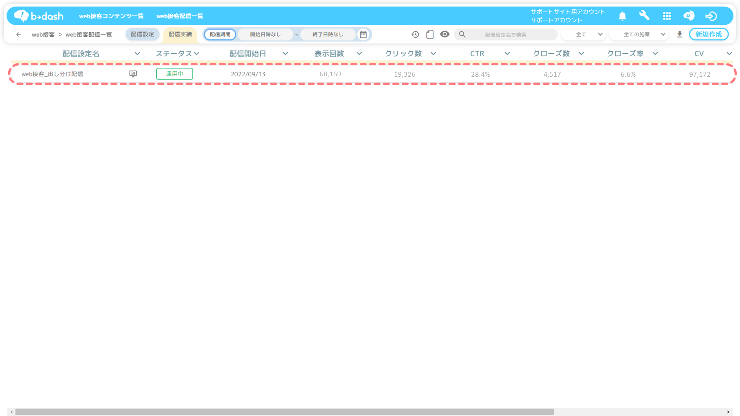Expand the クリック数 column chevron
740x416 pixels.
(433, 54)
